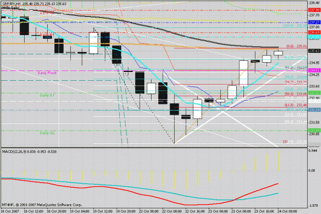
Task: Click the 234.95 price axis value
Action: (x=314, y=63)
